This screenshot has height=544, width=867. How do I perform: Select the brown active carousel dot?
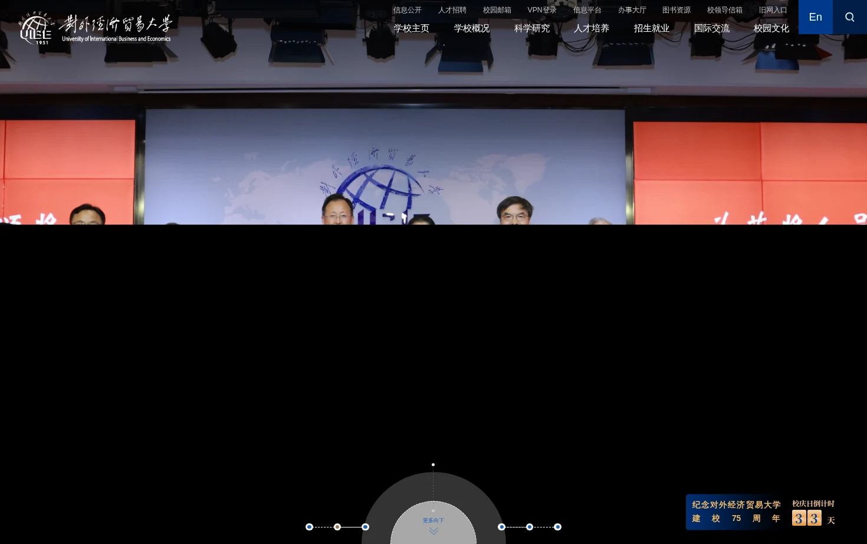tap(337, 527)
